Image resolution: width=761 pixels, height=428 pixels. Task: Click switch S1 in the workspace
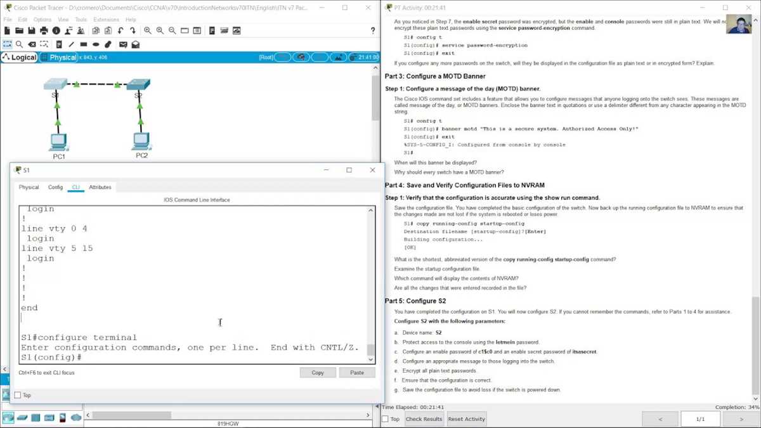56,85
